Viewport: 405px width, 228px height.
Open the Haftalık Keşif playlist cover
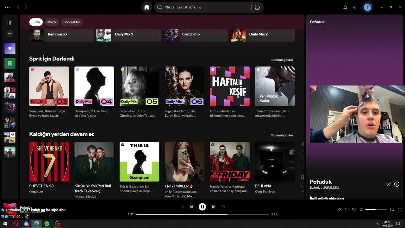click(x=230, y=86)
